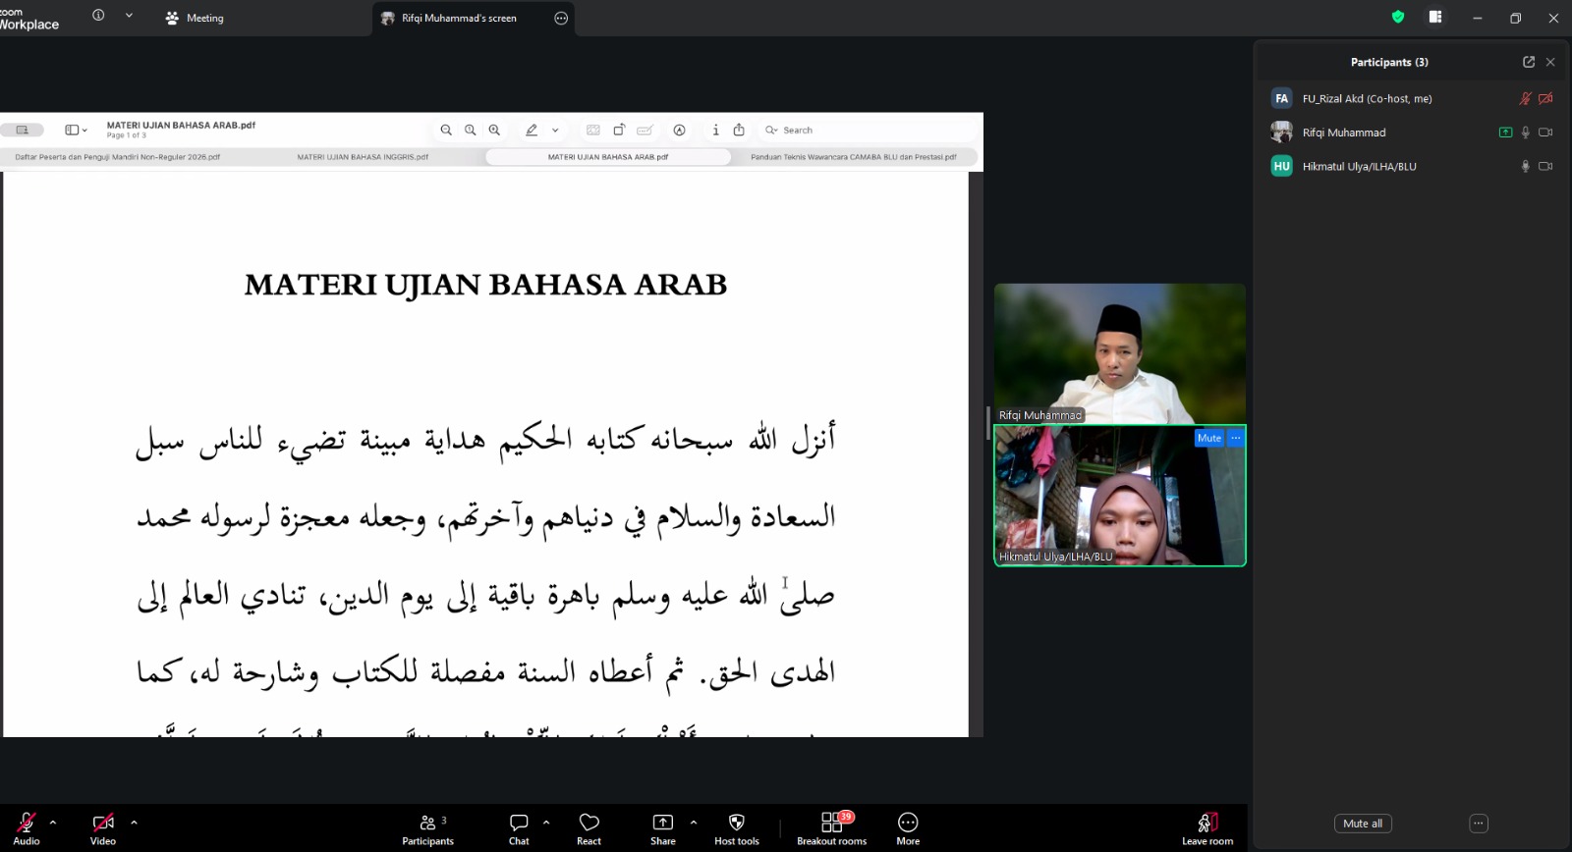
Task: Open the Meeting tab
Action: 195,18
